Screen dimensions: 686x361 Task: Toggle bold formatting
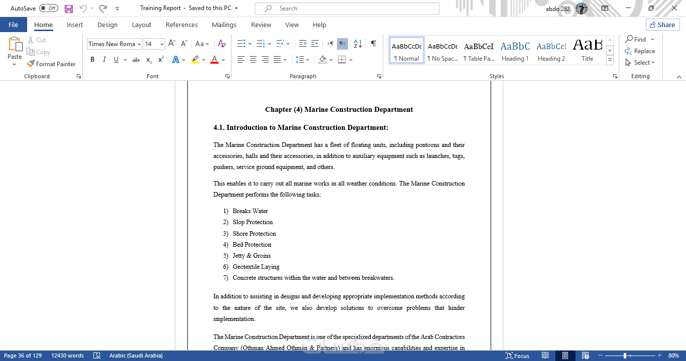click(x=92, y=60)
